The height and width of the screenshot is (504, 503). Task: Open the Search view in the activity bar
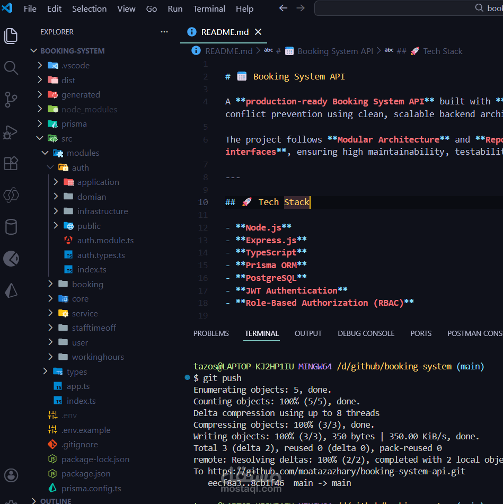11,68
